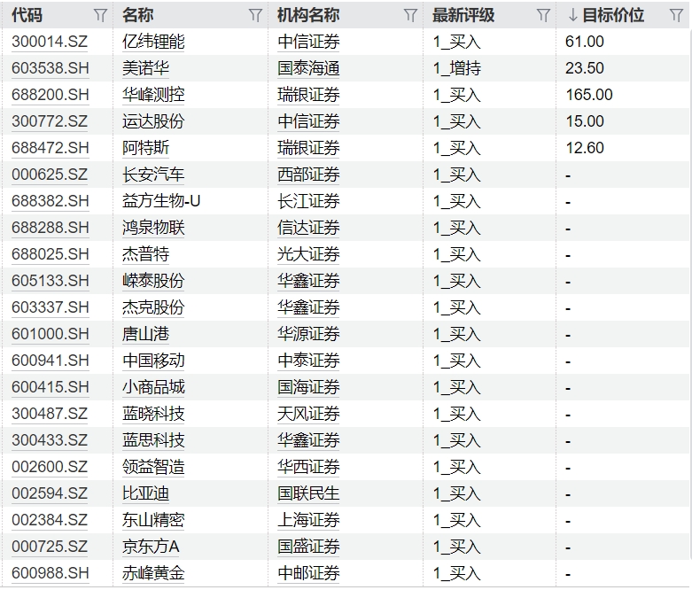The height and width of the screenshot is (590, 692).
Task: Open stock code 300014.SZ
Action: 50,42
